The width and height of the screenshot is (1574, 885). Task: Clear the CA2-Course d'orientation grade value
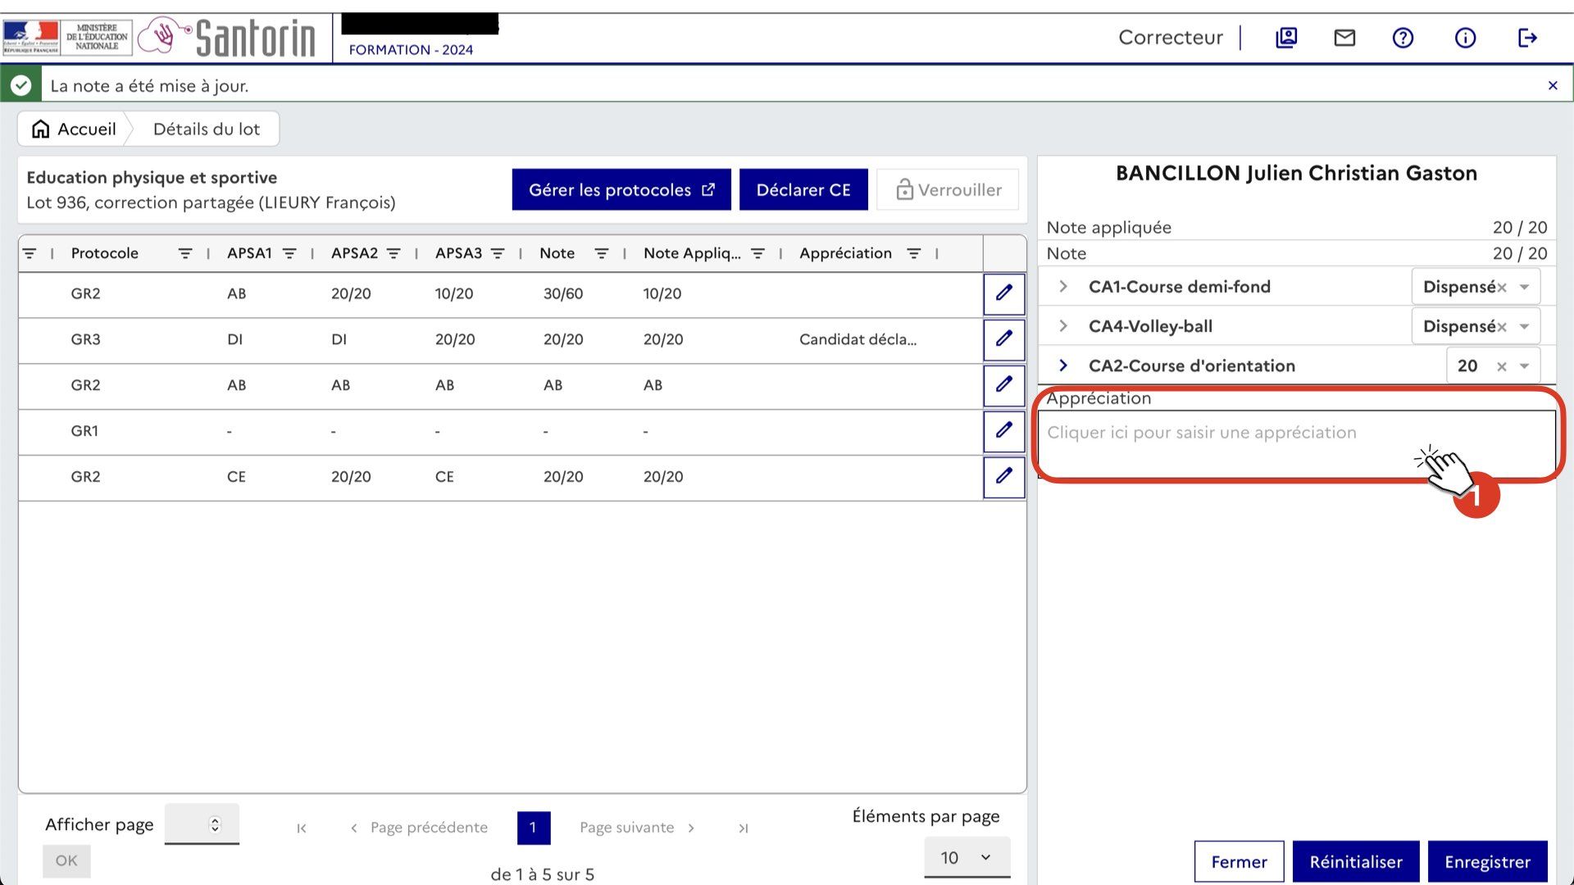(1501, 366)
